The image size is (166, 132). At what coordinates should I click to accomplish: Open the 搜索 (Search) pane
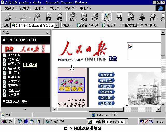[73, 17]
